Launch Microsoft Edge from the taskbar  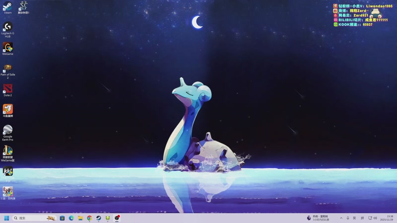pyautogui.click(x=71, y=218)
